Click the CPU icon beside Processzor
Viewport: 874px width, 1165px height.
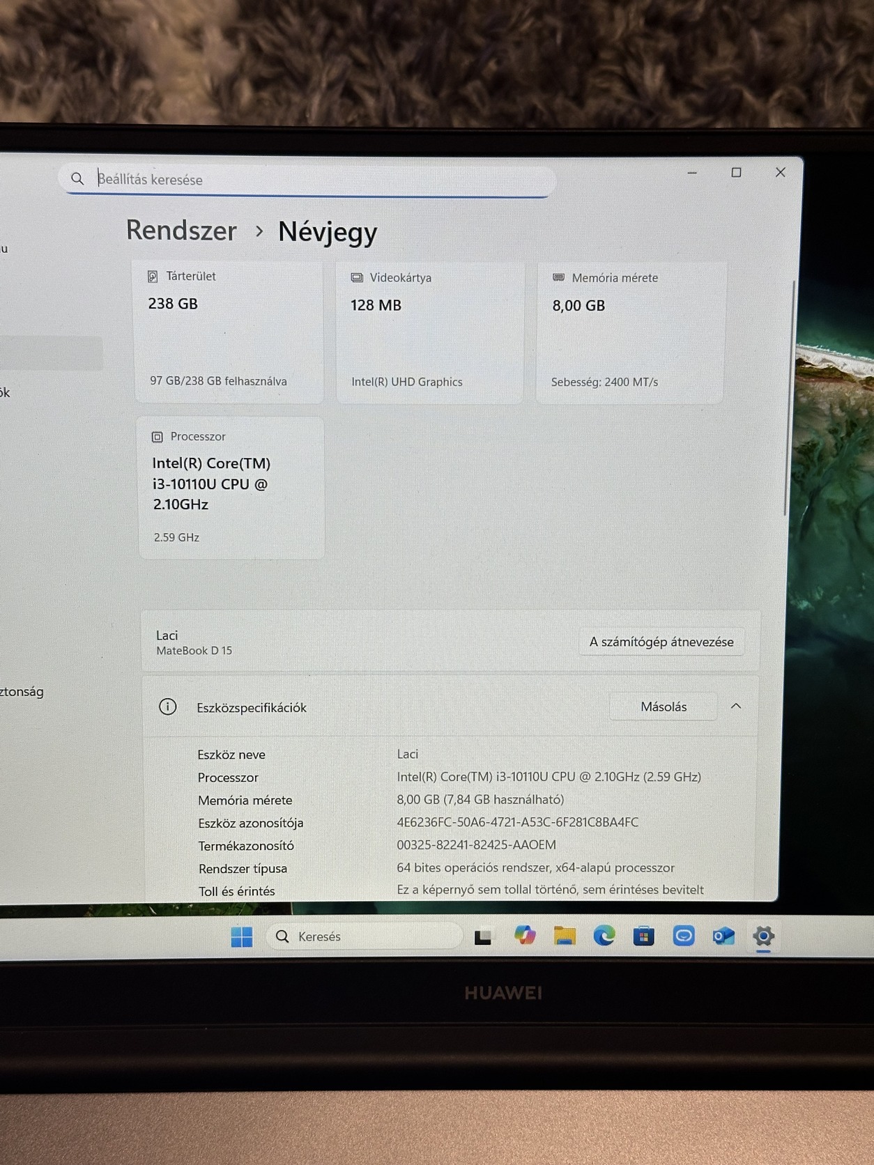(x=158, y=437)
